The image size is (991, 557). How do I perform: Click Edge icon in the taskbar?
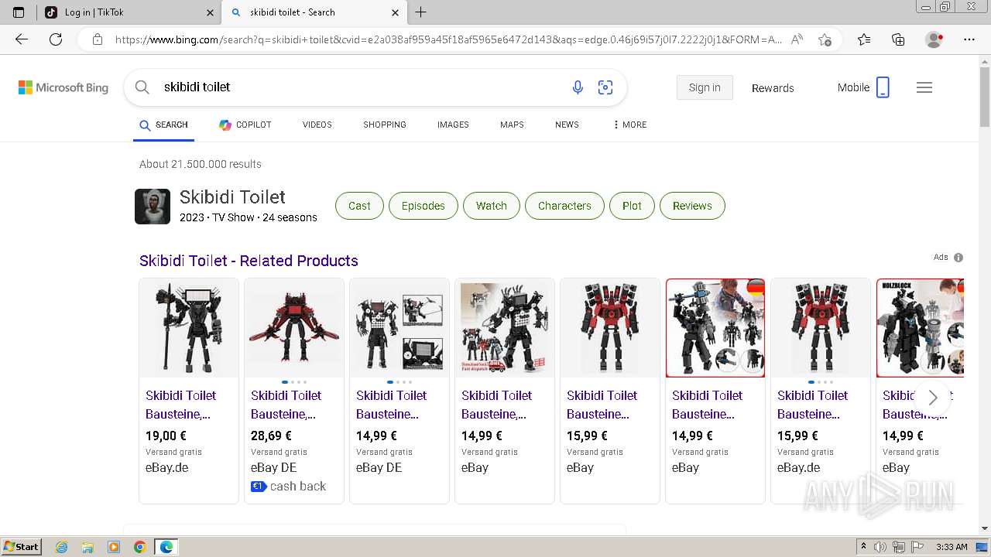click(166, 547)
